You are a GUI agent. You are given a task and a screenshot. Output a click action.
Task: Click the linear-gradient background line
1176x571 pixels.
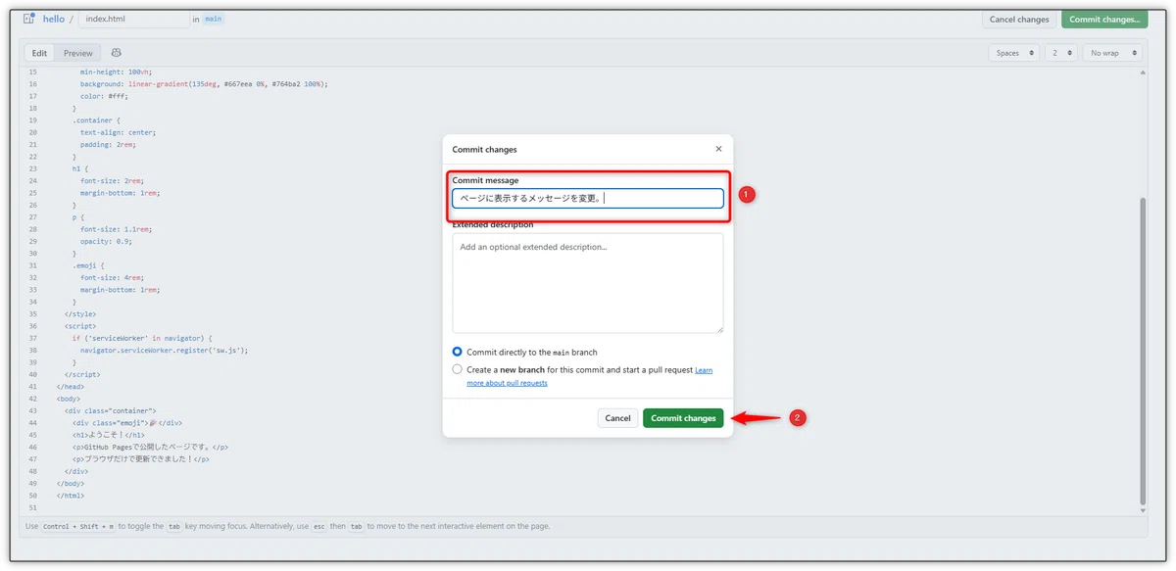[204, 84]
